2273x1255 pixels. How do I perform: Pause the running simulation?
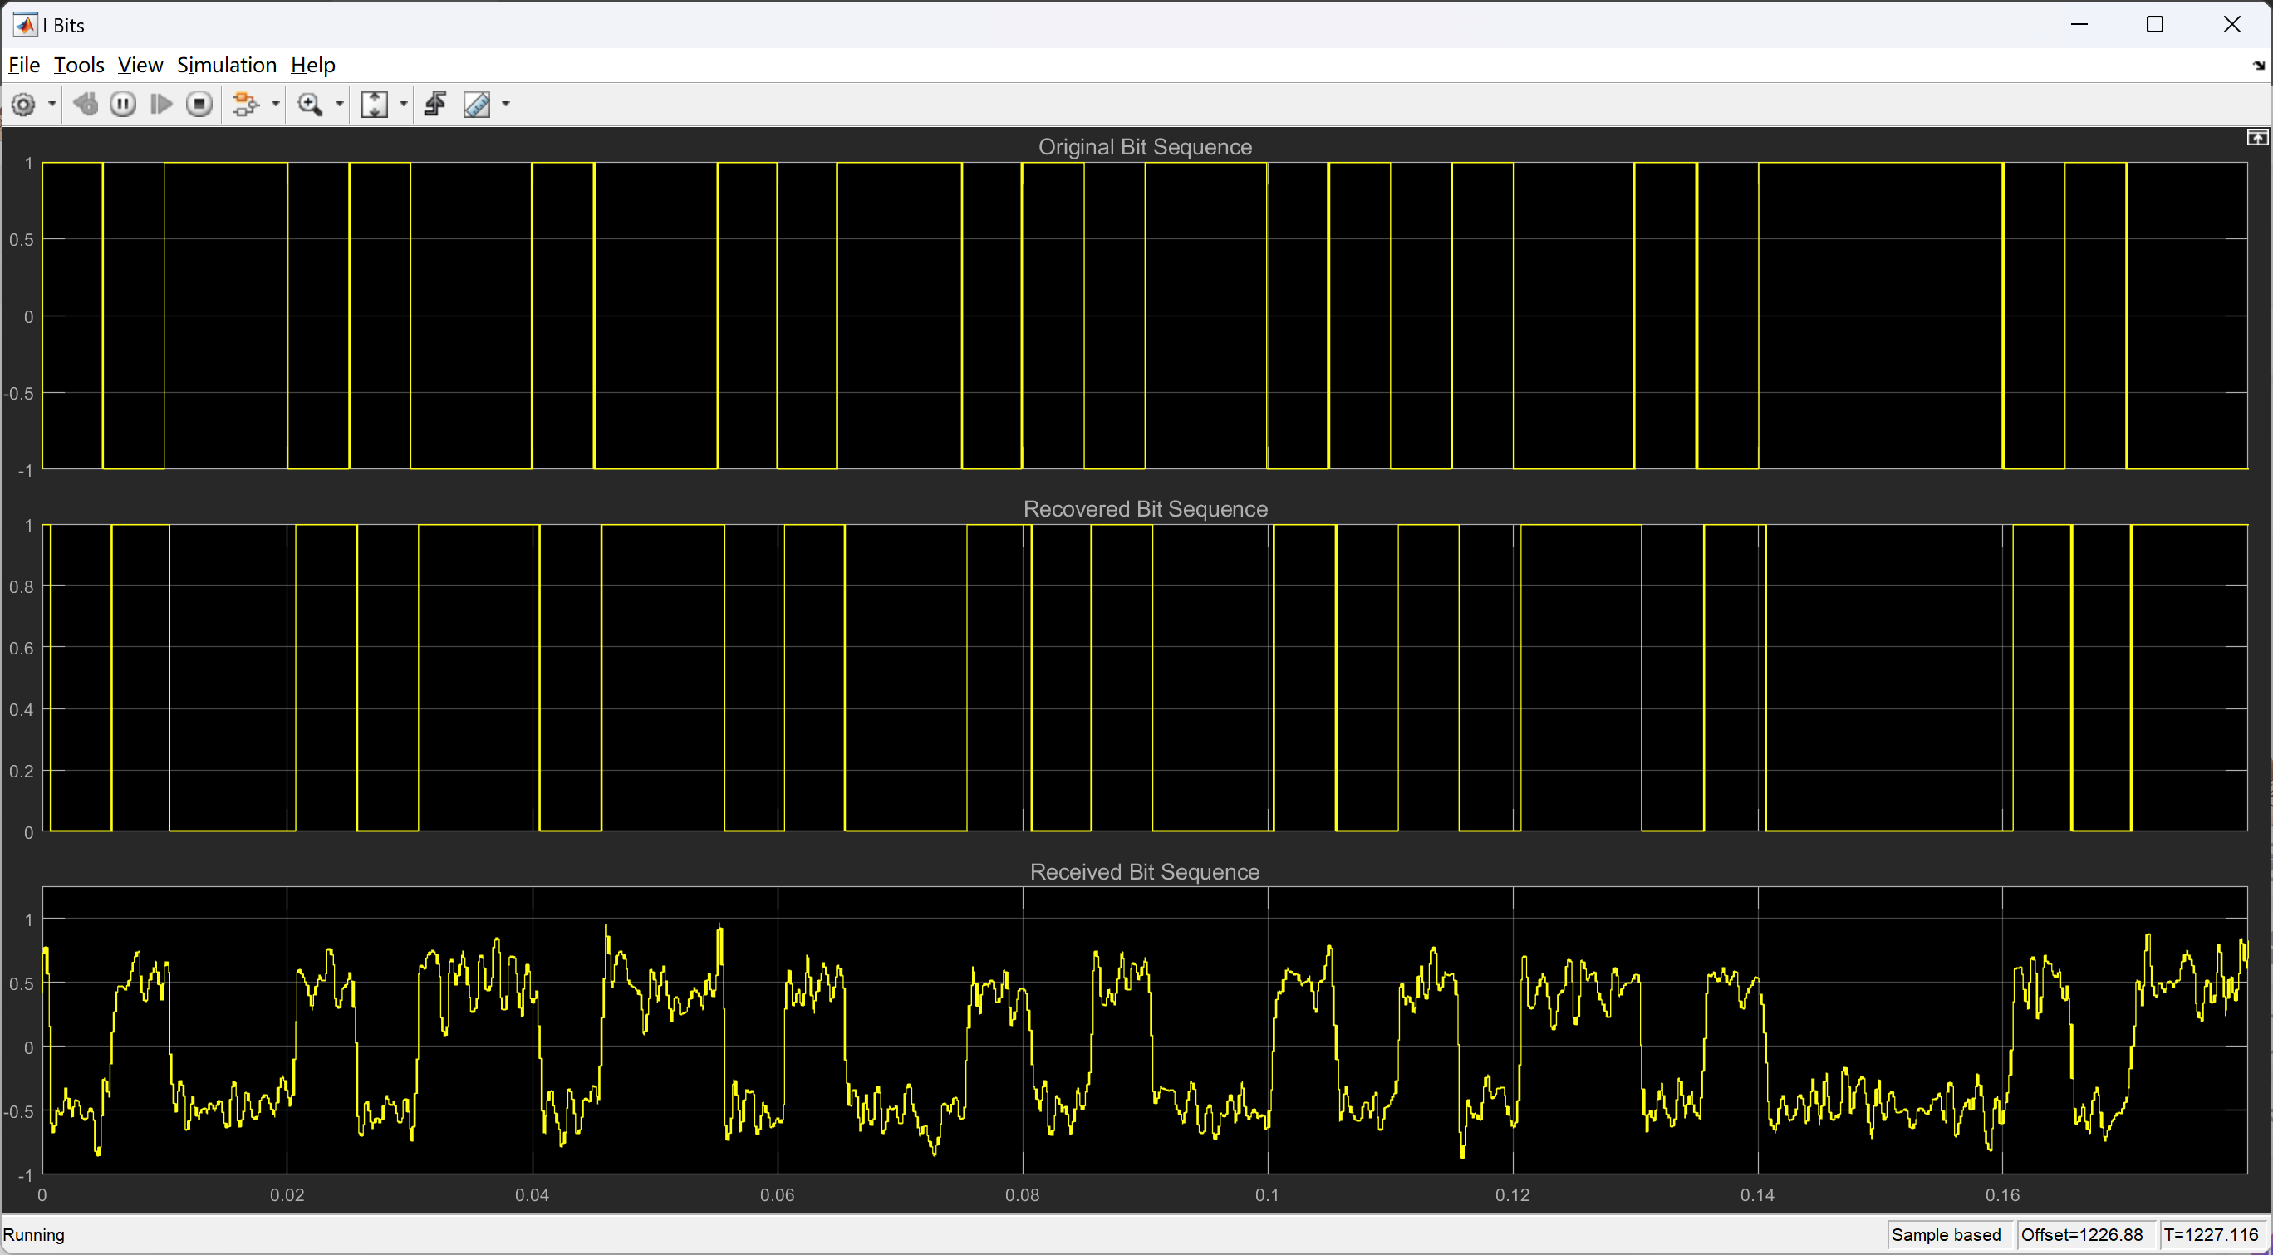click(x=123, y=105)
